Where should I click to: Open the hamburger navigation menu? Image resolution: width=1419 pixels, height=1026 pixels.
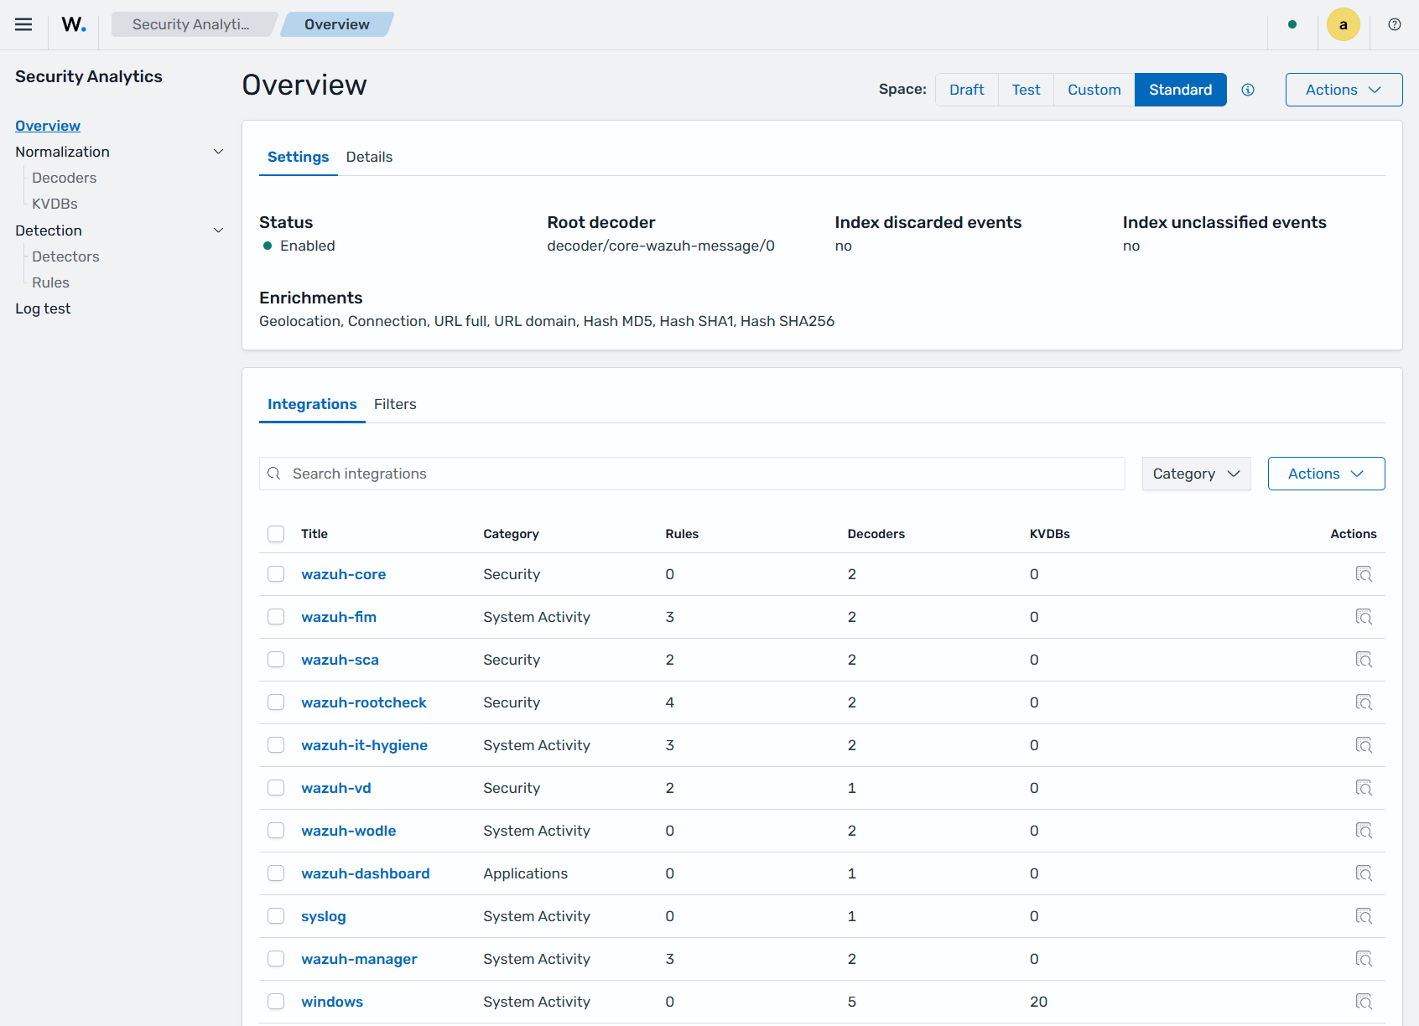tap(23, 24)
